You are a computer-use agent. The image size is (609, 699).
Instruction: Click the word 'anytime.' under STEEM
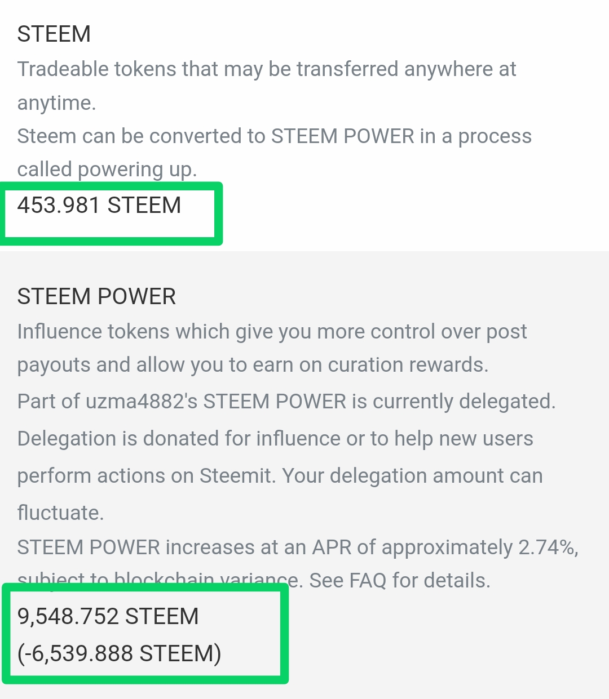[x=57, y=103]
